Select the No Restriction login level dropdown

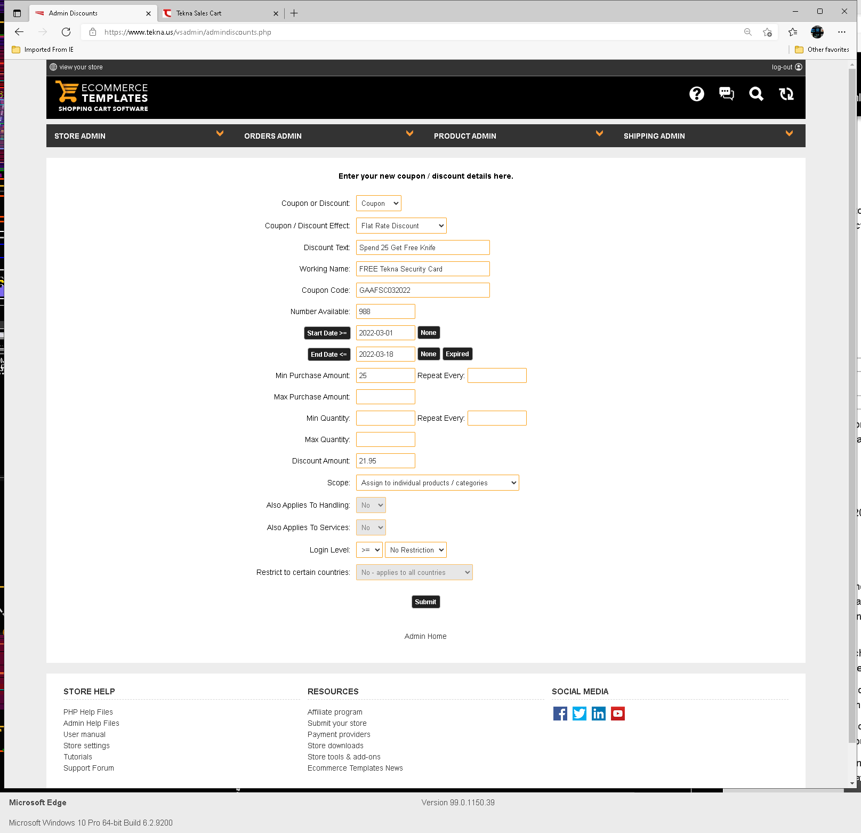click(x=415, y=550)
